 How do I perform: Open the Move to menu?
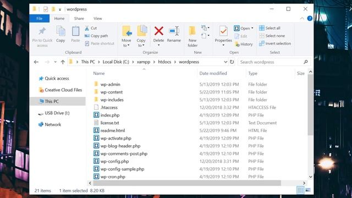pos(127,37)
